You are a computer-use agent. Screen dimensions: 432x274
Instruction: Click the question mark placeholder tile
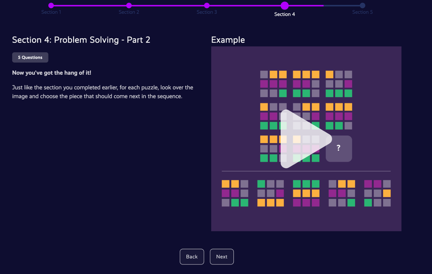point(339,148)
